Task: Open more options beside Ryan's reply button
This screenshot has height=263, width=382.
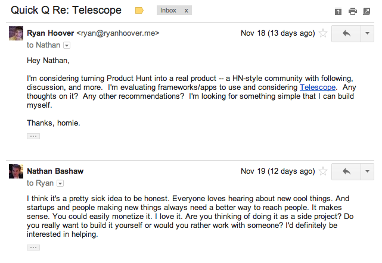Action: [x=367, y=33]
